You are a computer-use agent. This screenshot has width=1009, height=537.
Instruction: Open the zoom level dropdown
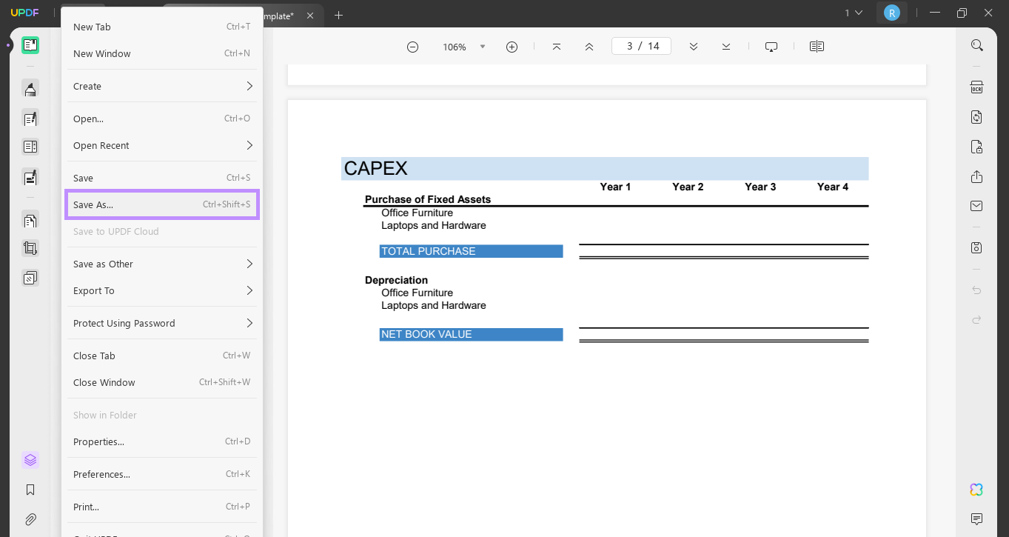click(x=483, y=46)
